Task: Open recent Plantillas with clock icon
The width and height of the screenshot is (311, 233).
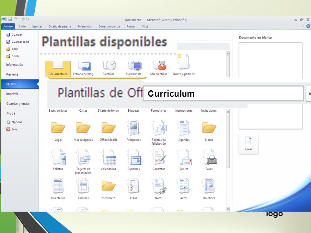Action: pos(108,69)
